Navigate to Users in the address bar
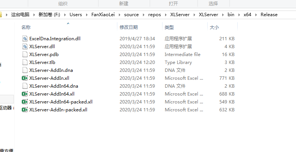This screenshot has width=296, height=152. pyautogui.click(x=76, y=15)
